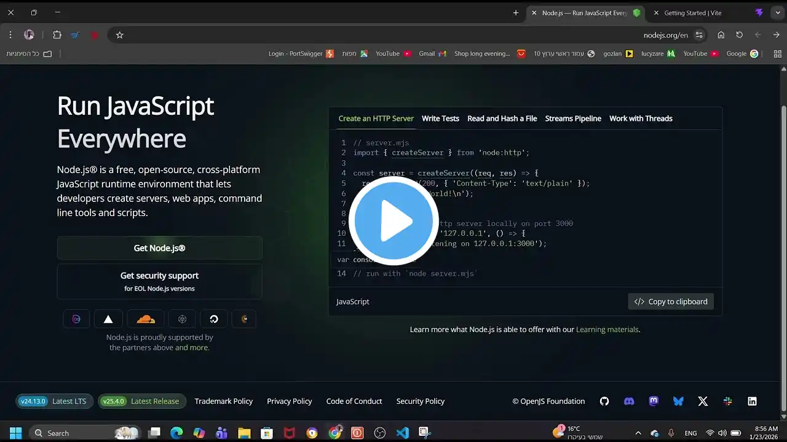Go to the browser home page icon
The image size is (787, 442).
click(721, 35)
